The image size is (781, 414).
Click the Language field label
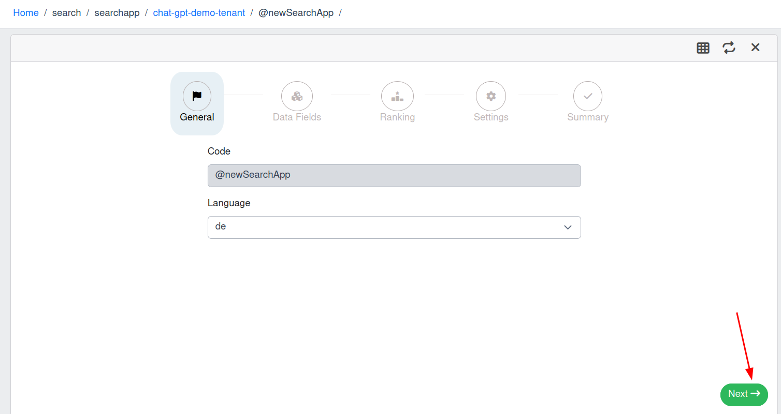229,203
